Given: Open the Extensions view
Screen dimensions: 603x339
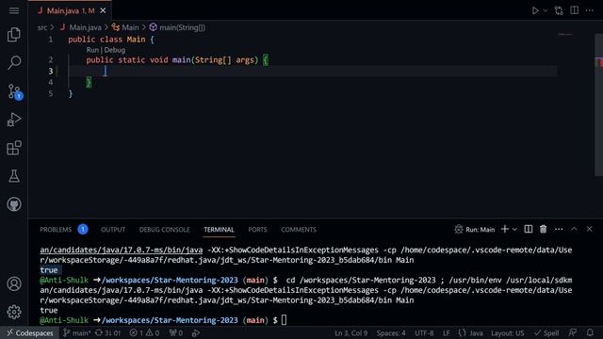Looking at the screenshot, I should coord(14,148).
